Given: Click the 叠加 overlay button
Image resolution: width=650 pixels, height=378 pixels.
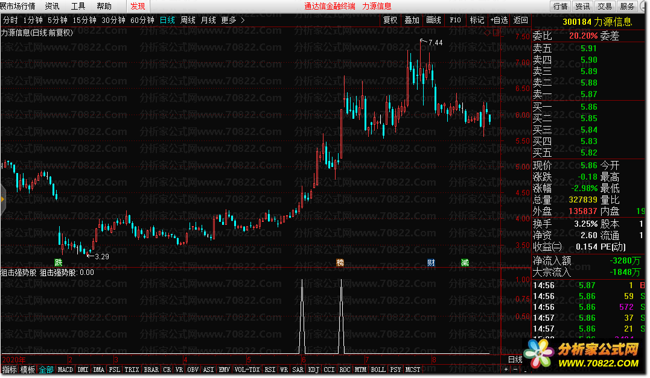Looking at the screenshot, I should point(412,20).
